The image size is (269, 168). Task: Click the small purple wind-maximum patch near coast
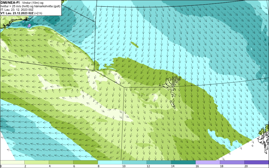(x=29, y=26)
